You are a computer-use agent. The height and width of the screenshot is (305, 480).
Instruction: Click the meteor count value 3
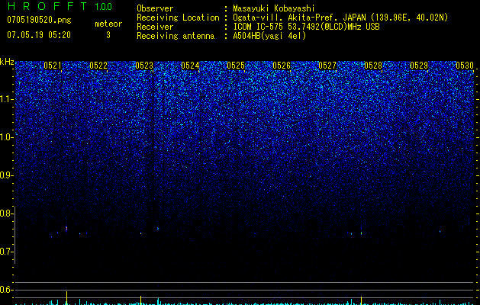[108, 35]
